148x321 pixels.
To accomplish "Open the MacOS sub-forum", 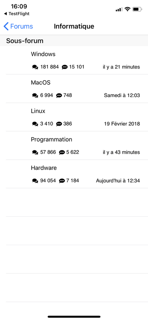I will pos(74,89).
